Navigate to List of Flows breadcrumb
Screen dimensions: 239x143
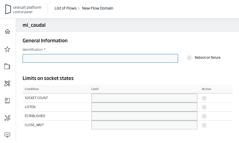point(66,8)
